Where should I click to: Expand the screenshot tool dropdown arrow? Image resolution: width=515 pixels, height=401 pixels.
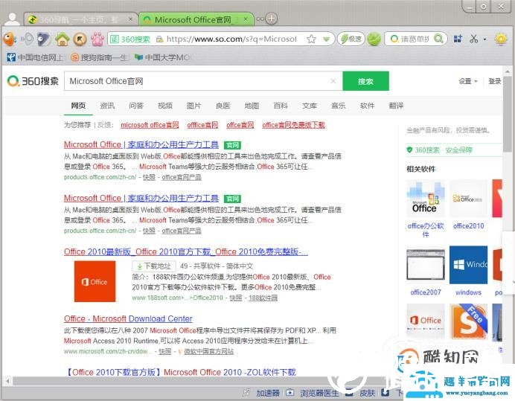point(484,39)
